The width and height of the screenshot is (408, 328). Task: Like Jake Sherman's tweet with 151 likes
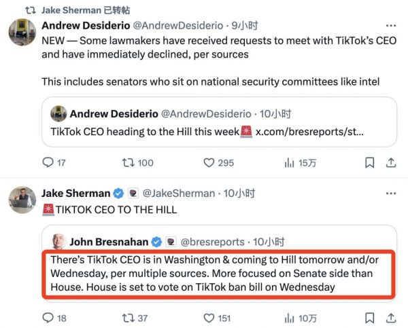pyautogui.click(x=210, y=317)
